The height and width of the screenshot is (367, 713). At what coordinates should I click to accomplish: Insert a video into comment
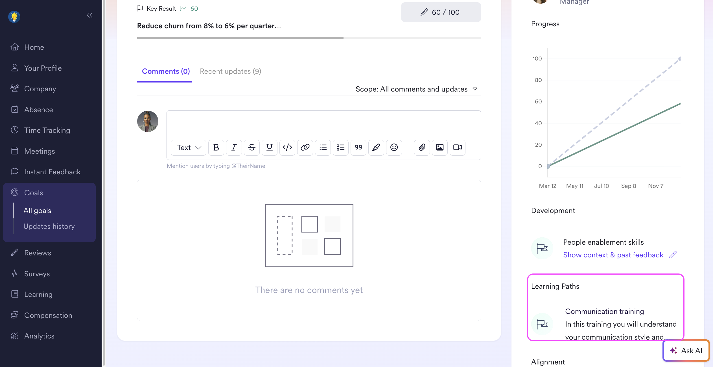point(457,147)
